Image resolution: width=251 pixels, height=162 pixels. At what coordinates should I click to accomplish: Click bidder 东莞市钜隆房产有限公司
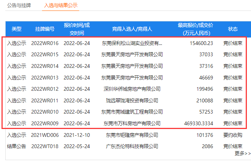click(x=132, y=135)
